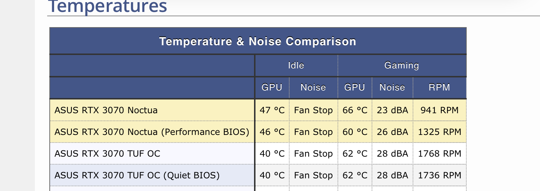Click the Noise header under Gaming
Image resolution: width=540 pixels, height=191 pixels.
[392, 87]
